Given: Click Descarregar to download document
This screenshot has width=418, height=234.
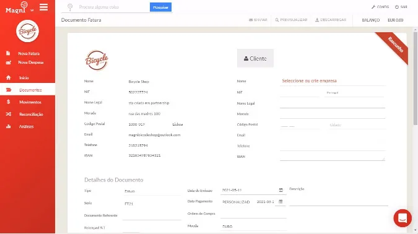Looking at the screenshot, I should tap(331, 20).
